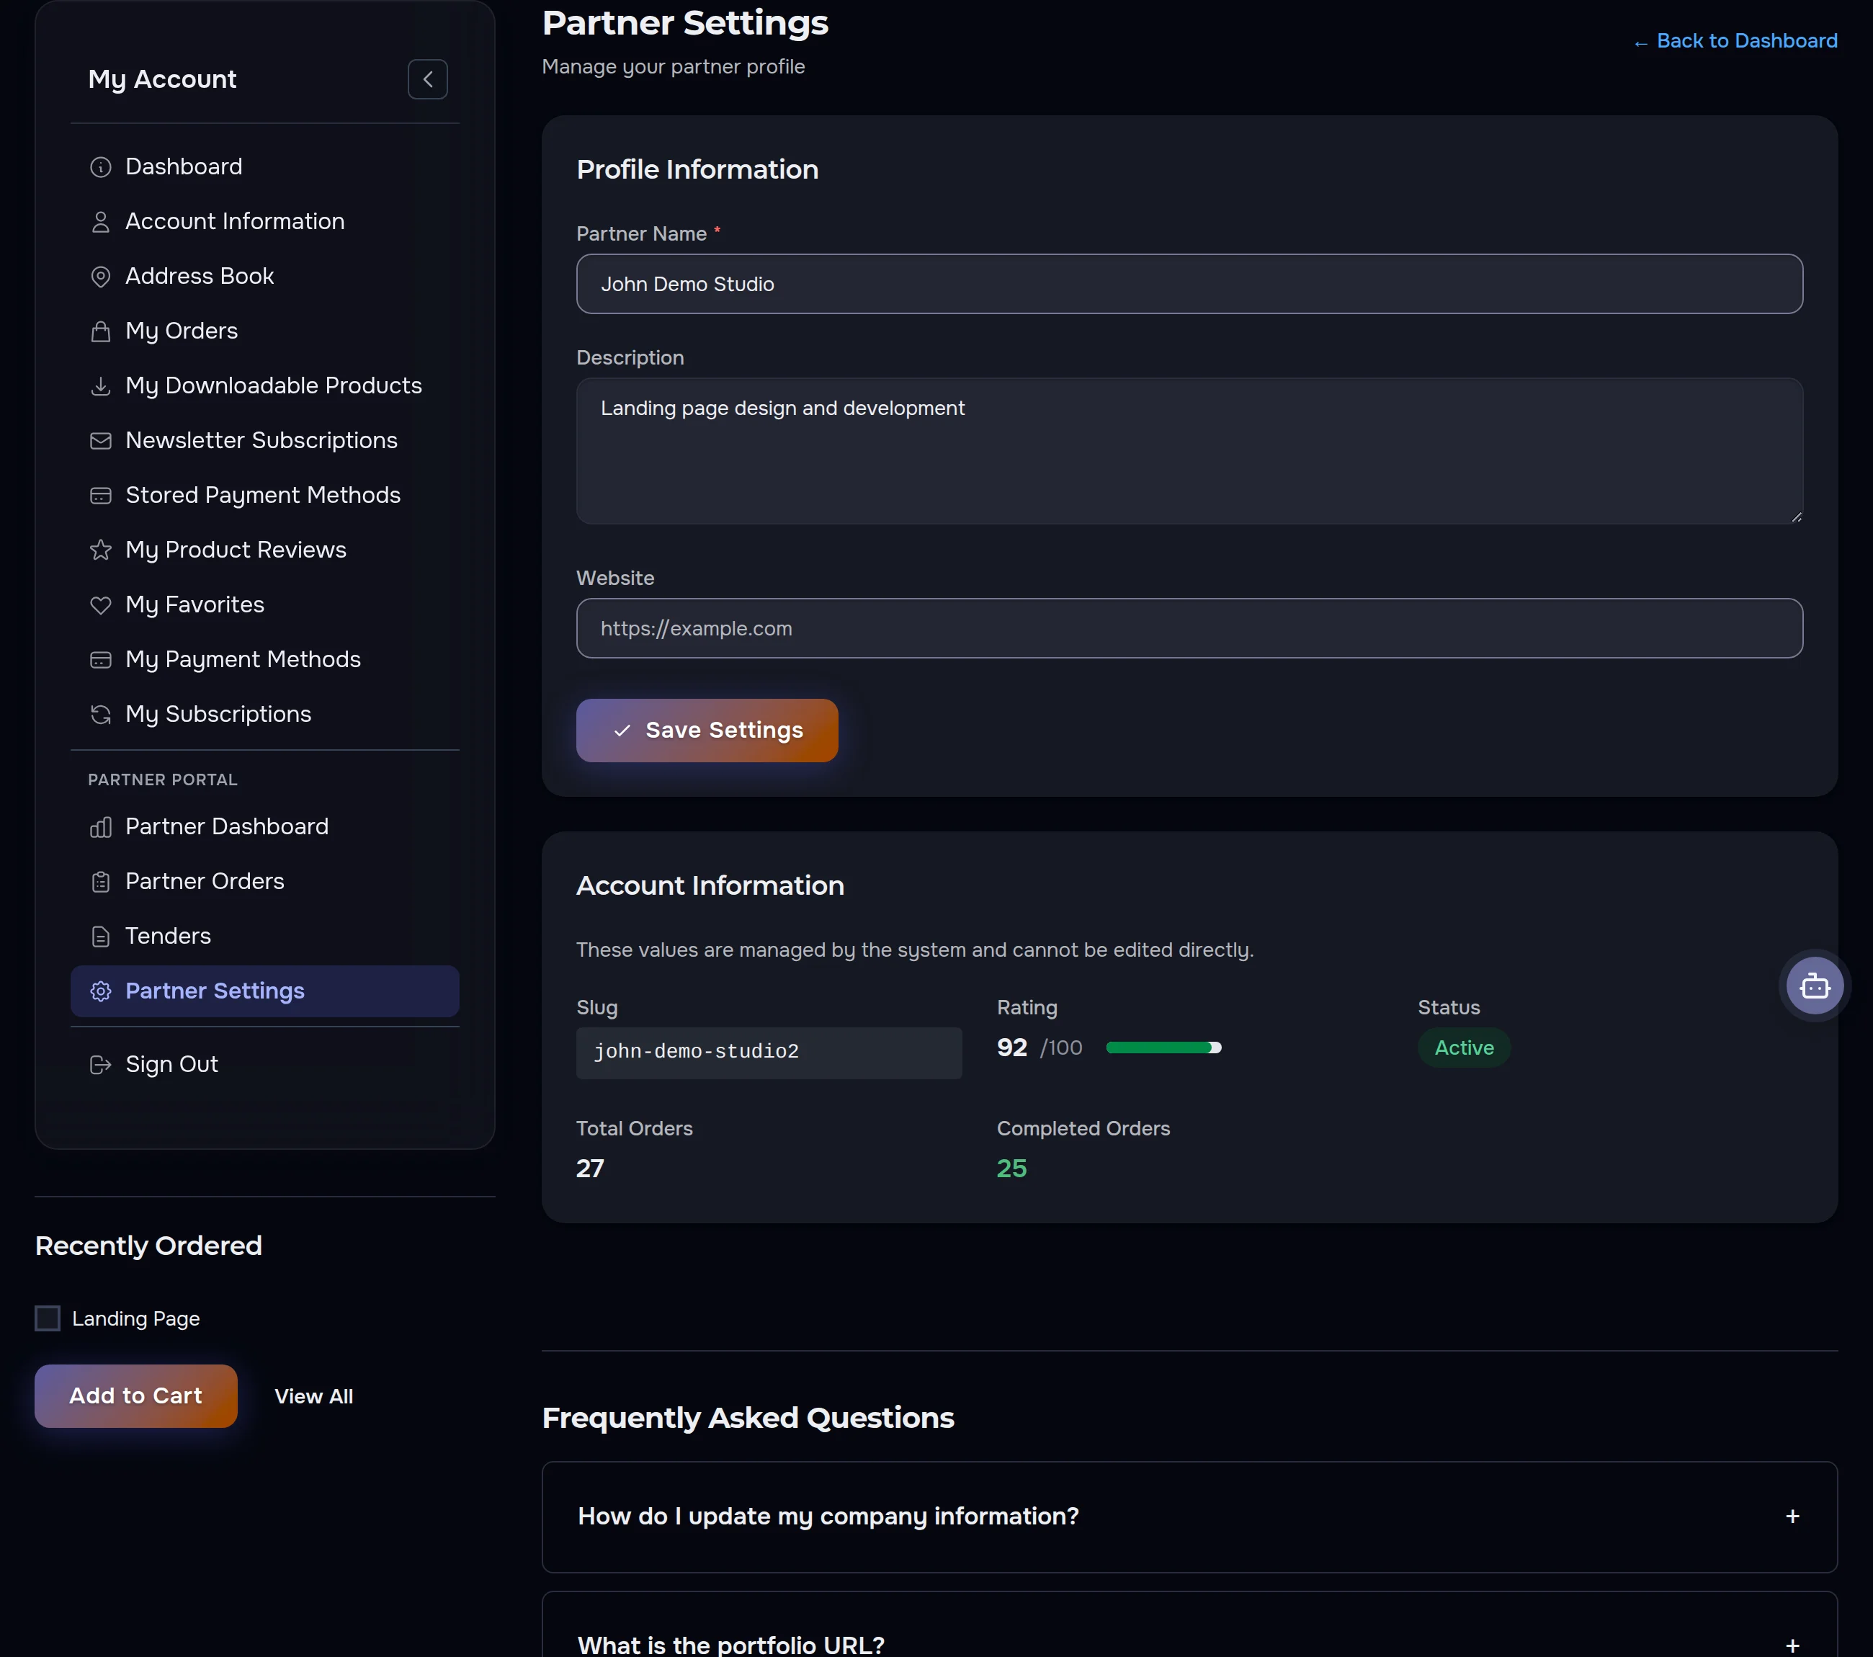Click the total orders value 27
Screen dimensions: 1873x1657
[590, 1169]
